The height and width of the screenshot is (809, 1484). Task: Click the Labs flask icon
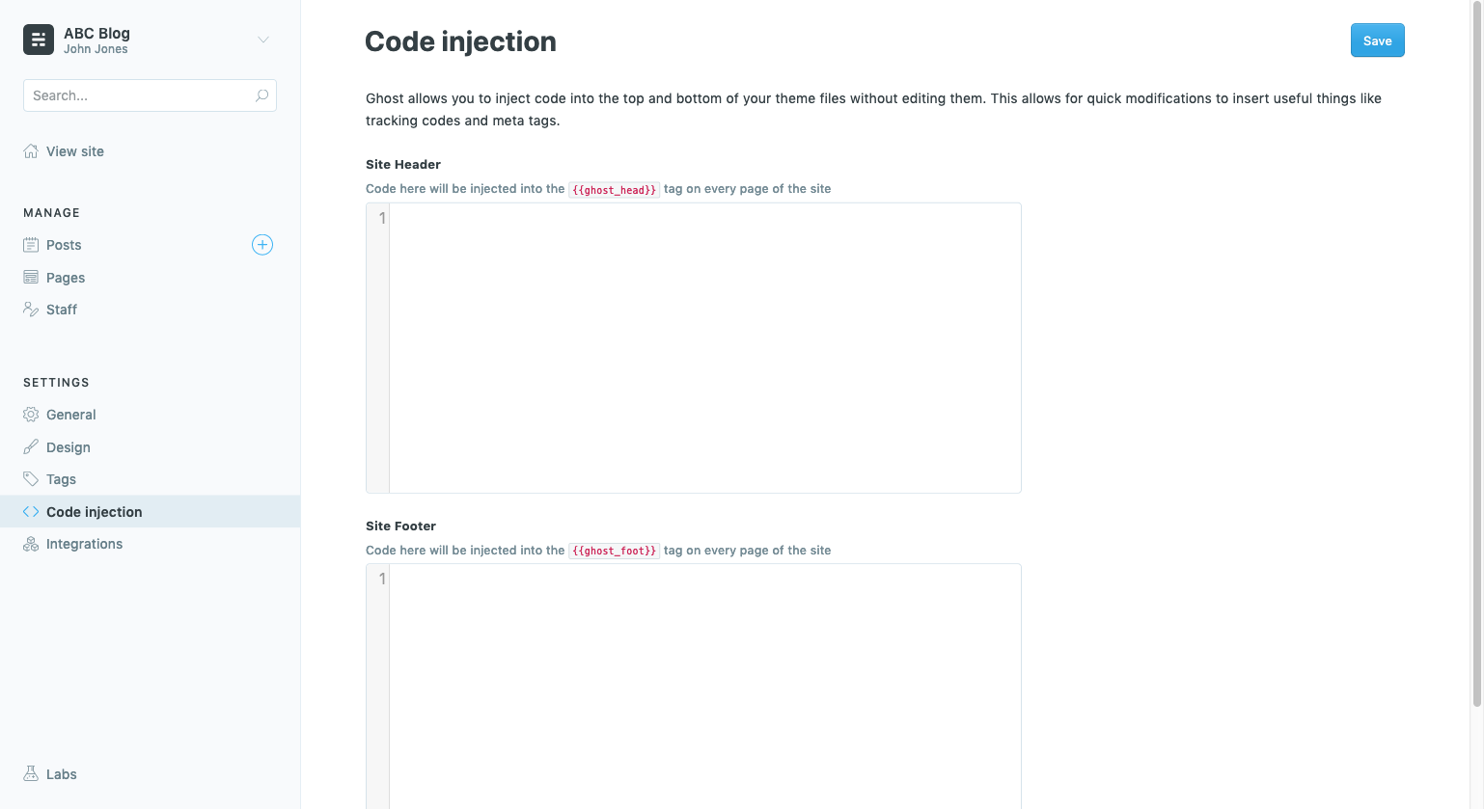pyautogui.click(x=31, y=774)
